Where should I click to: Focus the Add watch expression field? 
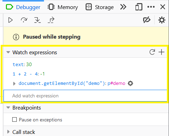tap(85, 96)
